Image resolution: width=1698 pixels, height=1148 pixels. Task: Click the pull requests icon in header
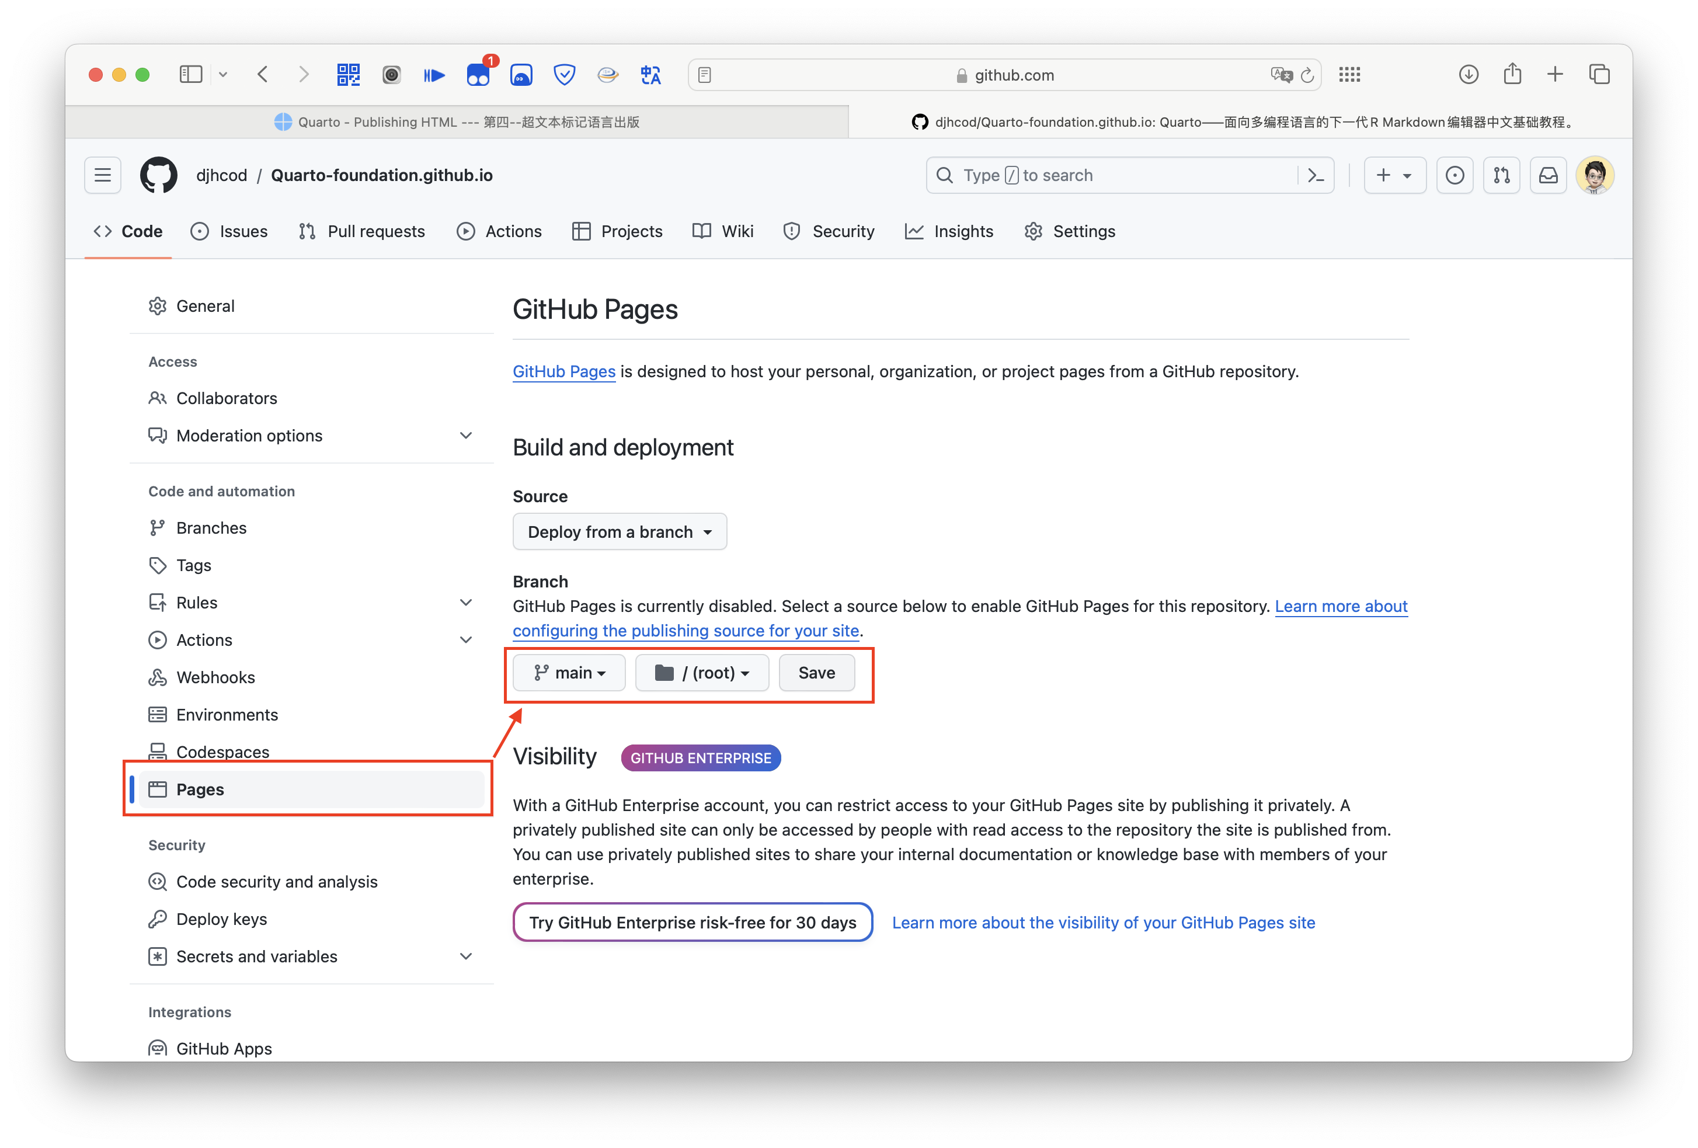pos(1501,175)
